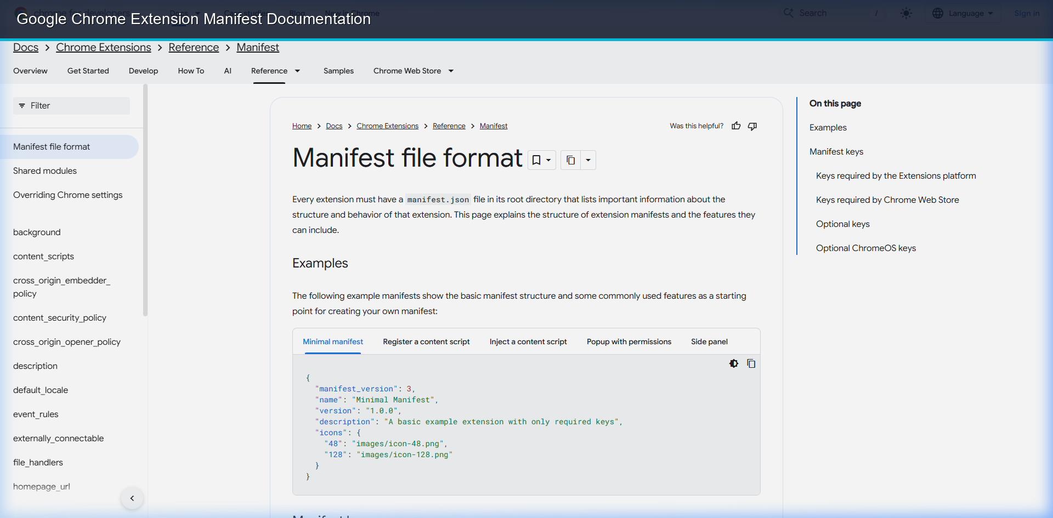Click the sidebar vertical scrollbar
The image size is (1053, 518).
[145, 200]
